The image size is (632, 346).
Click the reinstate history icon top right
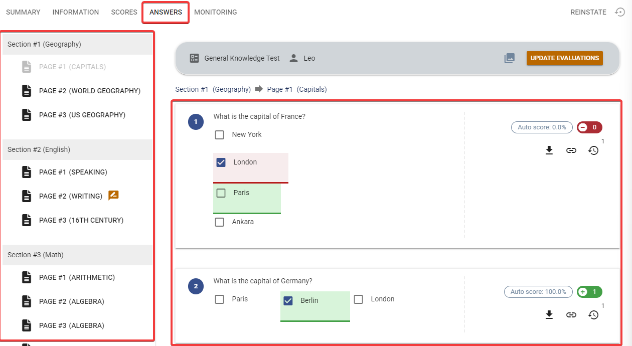(620, 12)
